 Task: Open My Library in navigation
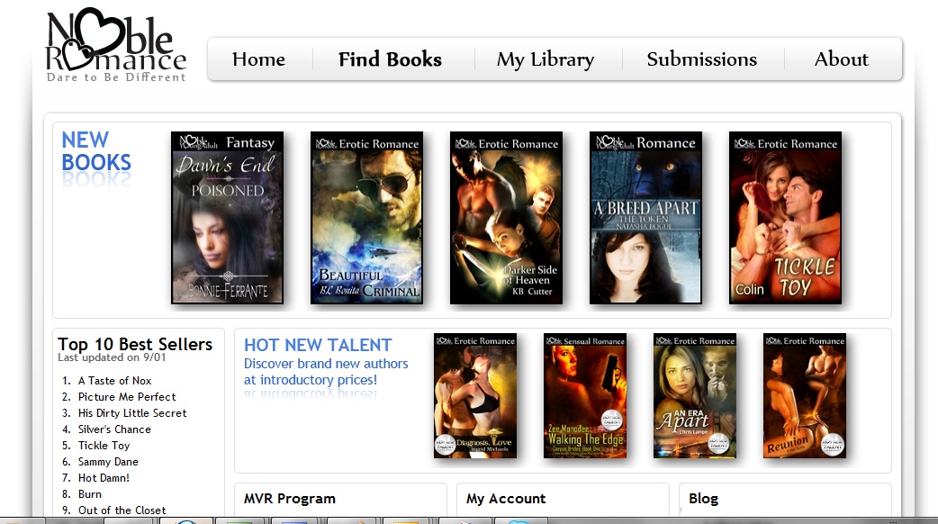point(546,59)
